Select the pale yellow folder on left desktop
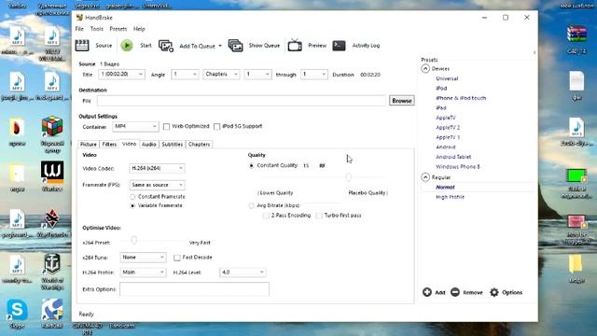The image size is (597, 336). click(17, 173)
